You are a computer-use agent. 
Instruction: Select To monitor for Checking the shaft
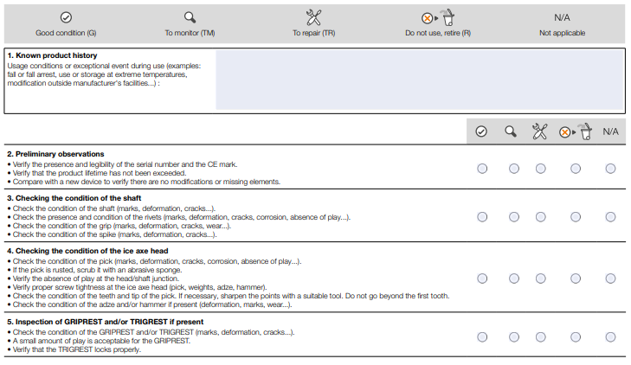tap(514, 216)
